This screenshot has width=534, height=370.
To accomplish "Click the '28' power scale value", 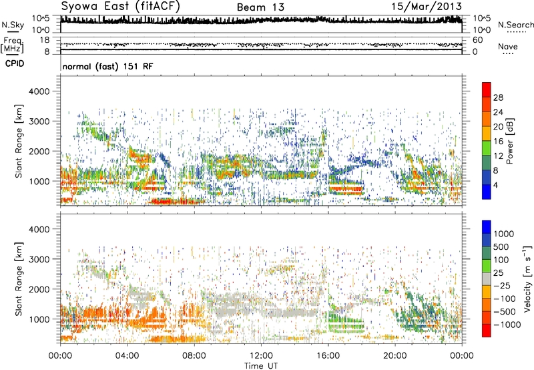I will (x=498, y=98).
